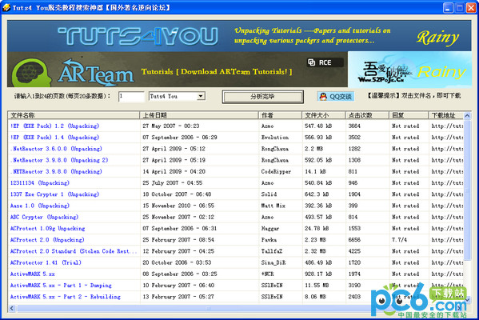
Task: Click rating 7.7/4 cell
Action: pyautogui.click(x=399, y=240)
